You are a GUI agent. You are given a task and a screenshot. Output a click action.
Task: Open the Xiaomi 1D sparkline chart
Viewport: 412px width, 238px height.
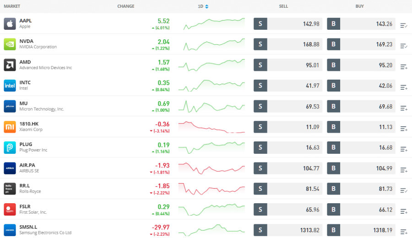pos(211,127)
